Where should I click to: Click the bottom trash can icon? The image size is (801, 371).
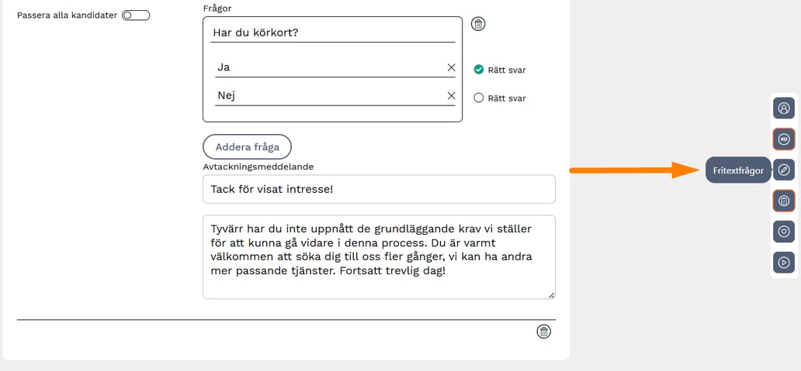[544, 331]
